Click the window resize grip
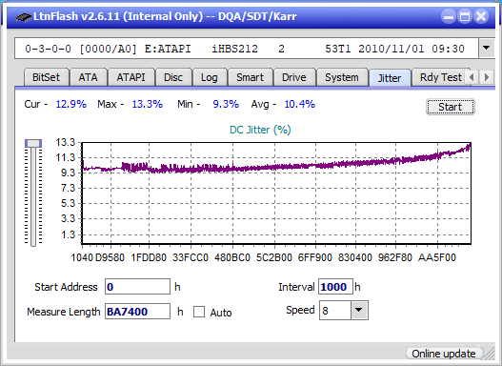The width and height of the screenshot is (502, 366). (x=490, y=354)
